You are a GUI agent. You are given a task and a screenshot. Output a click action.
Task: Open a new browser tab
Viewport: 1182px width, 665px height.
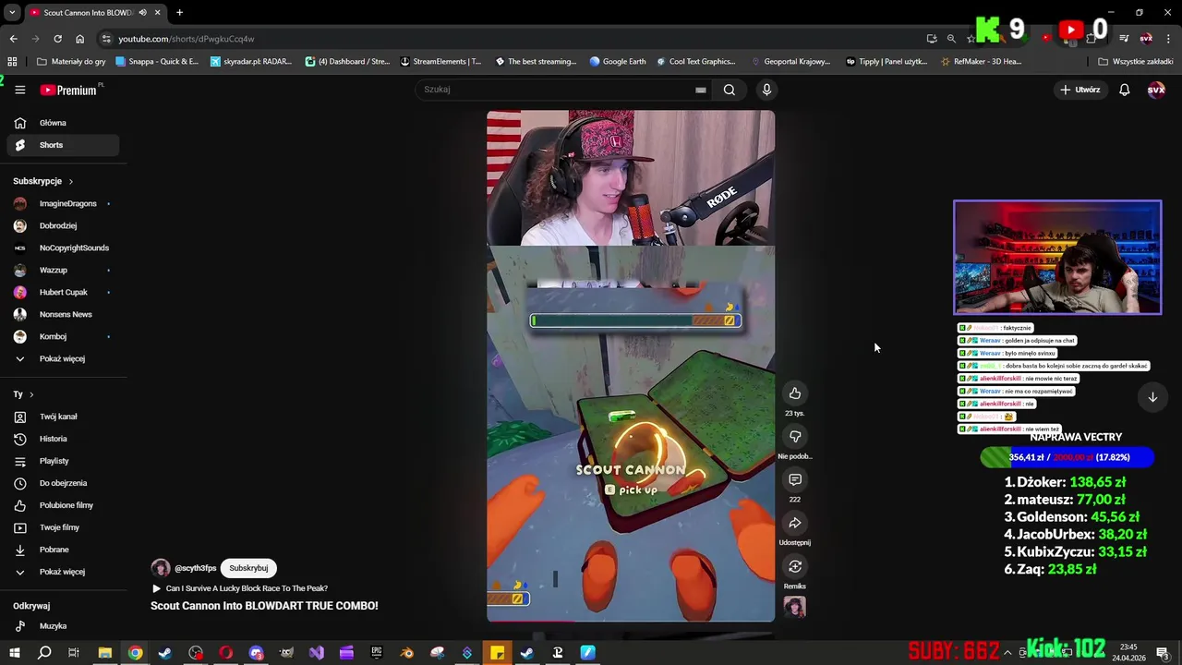click(x=179, y=13)
